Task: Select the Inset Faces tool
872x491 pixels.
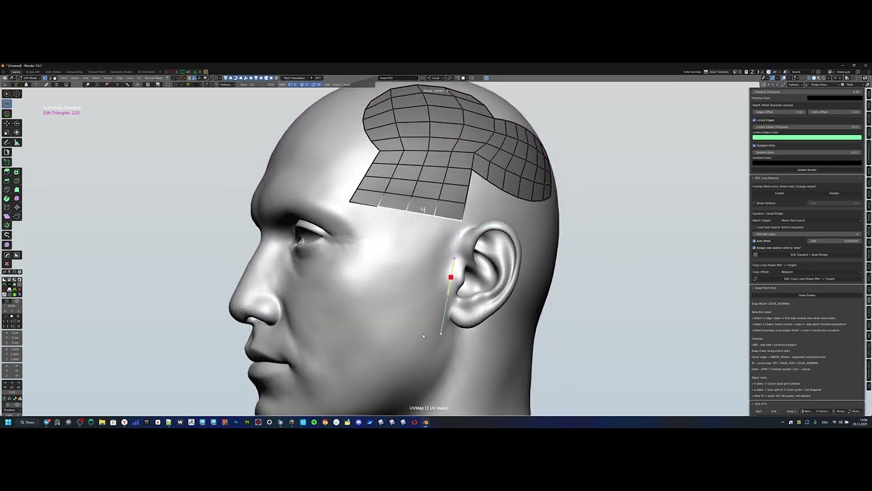Action: click(x=17, y=172)
